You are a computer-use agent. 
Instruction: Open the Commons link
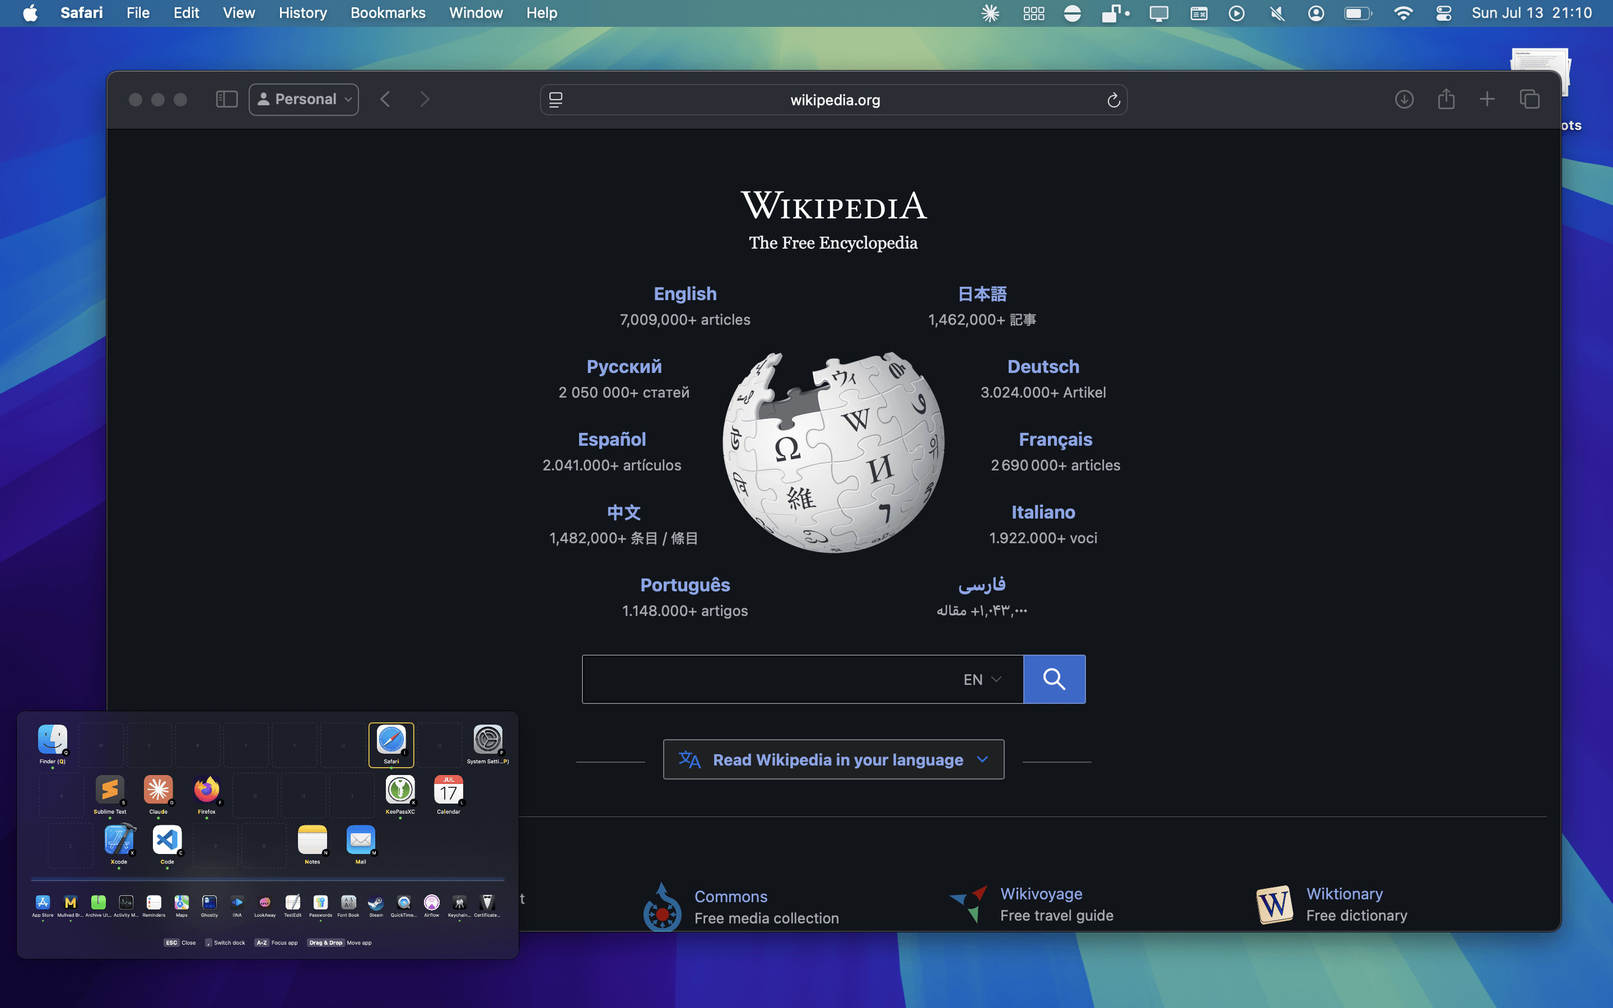pyautogui.click(x=730, y=897)
